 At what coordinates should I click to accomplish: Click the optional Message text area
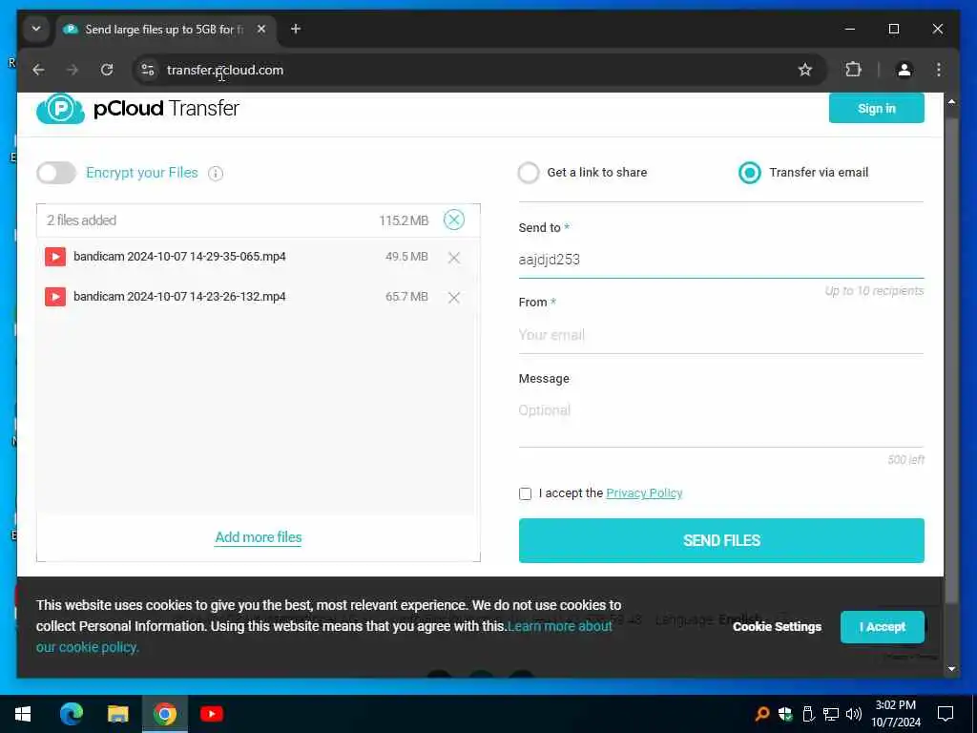721,420
